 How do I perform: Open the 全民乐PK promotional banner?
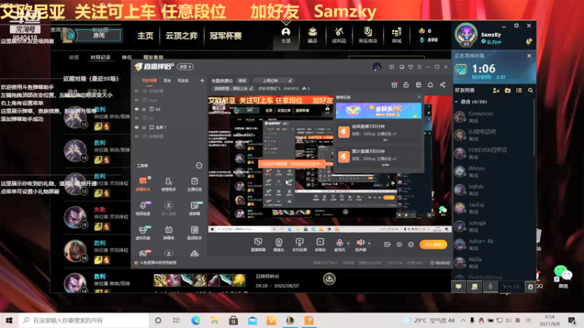pyautogui.click(x=378, y=111)
